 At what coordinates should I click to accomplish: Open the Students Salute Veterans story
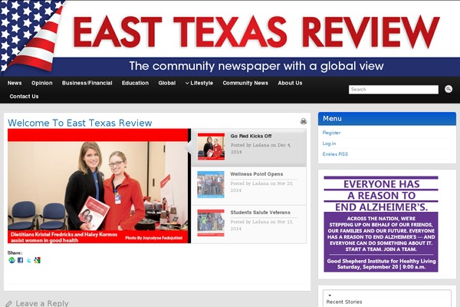click(x=260, y=212)
